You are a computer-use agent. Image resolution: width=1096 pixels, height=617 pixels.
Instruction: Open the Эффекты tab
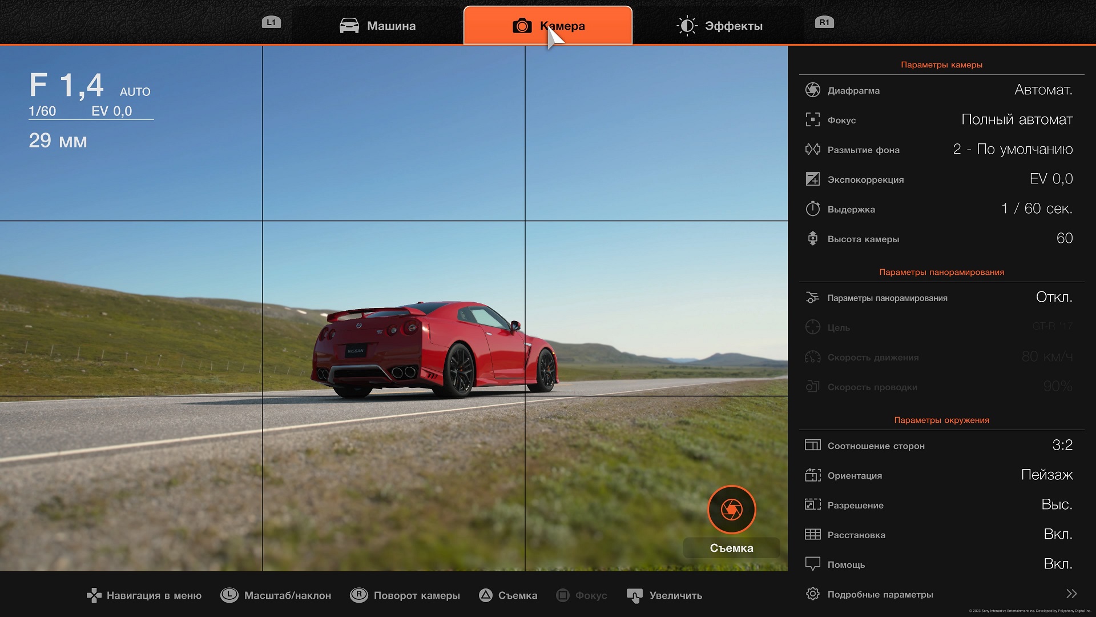click(x=719, y=26)
